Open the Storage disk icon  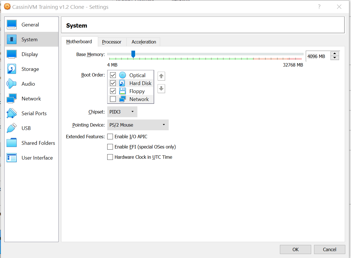pos(12,69)
